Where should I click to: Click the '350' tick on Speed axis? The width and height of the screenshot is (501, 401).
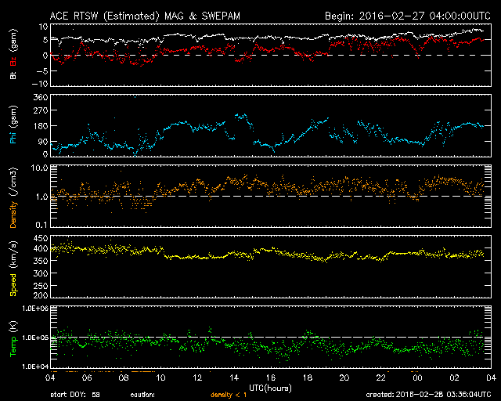click(41, 261)
